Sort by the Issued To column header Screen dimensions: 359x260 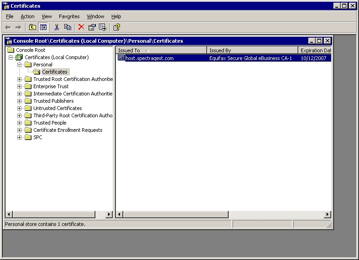pos(161,50)
